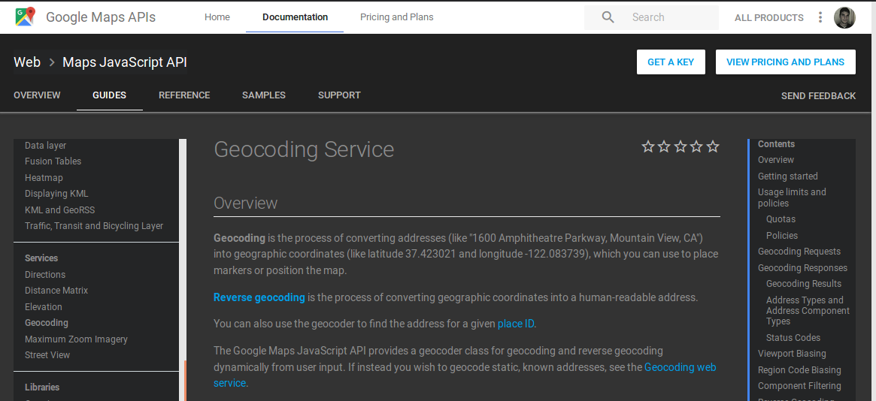Select Maximum Zoom Imagery in sidebar
The width and height of the screenshot is (876, 401).
tap(76, 339)
